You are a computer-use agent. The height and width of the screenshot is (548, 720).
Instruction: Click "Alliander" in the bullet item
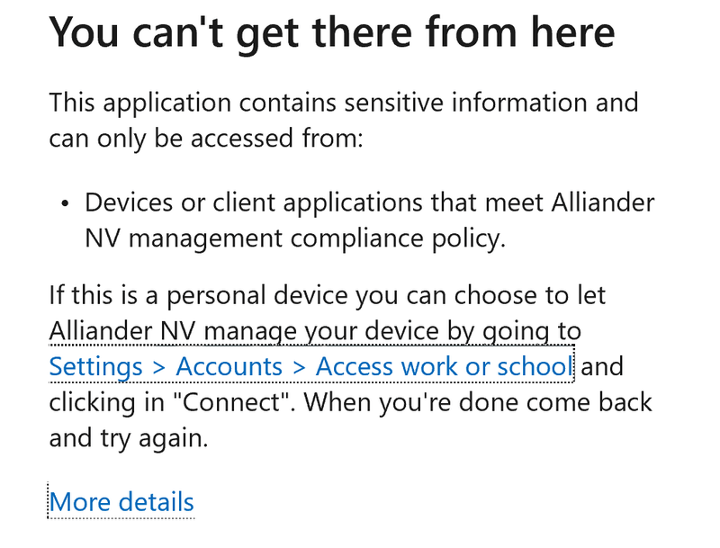599,202
